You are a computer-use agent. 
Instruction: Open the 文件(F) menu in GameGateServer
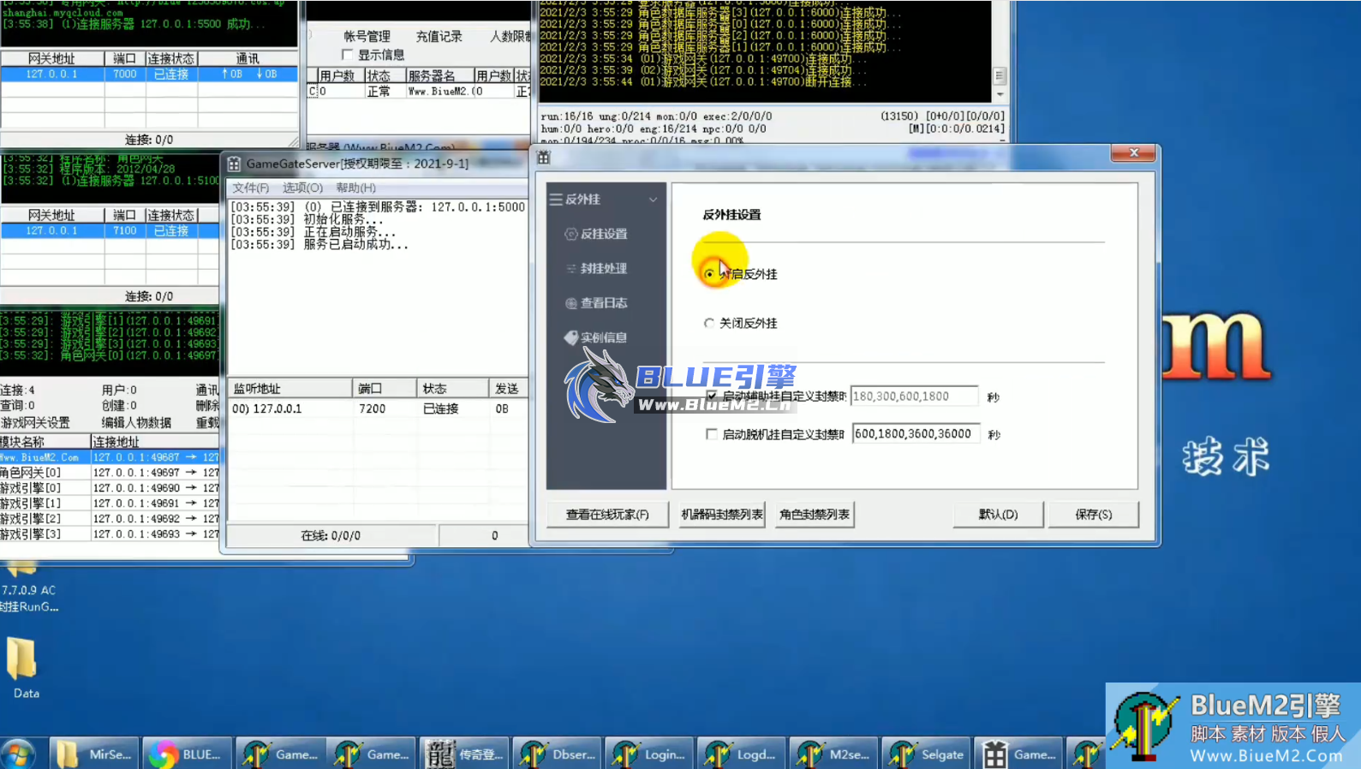250,188
